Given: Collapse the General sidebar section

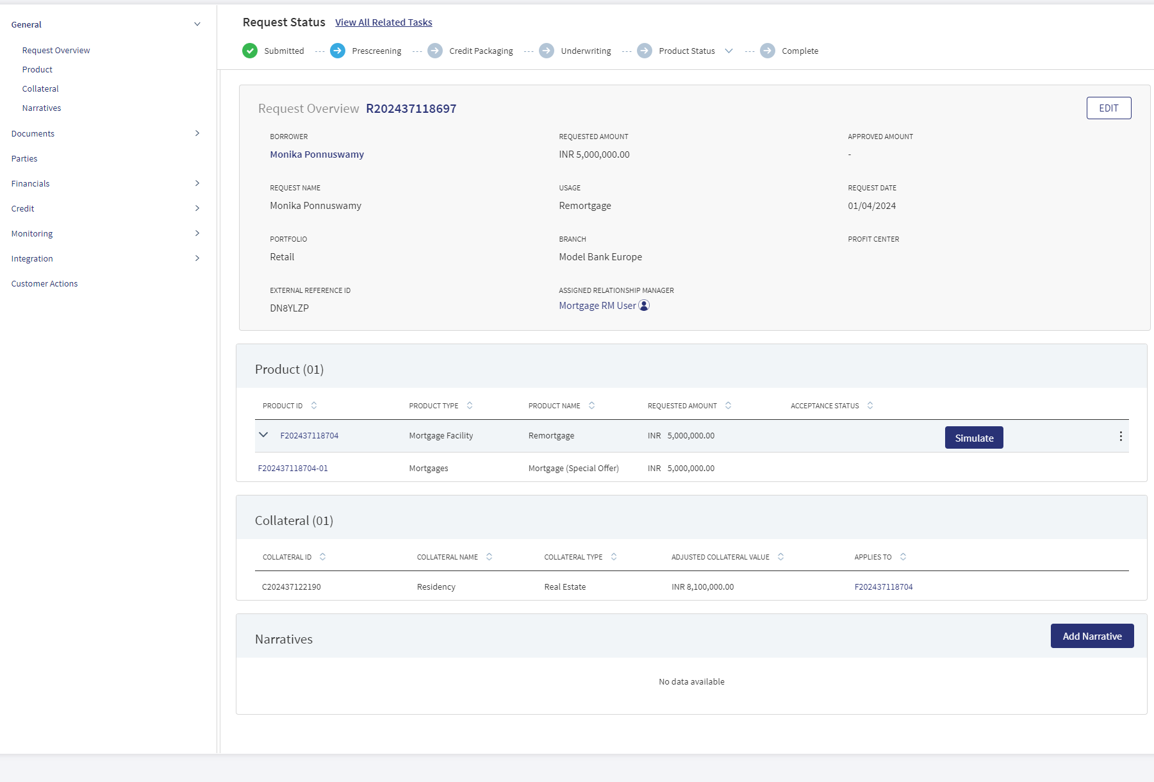Looking at the screenshot, I should [197, 24].
